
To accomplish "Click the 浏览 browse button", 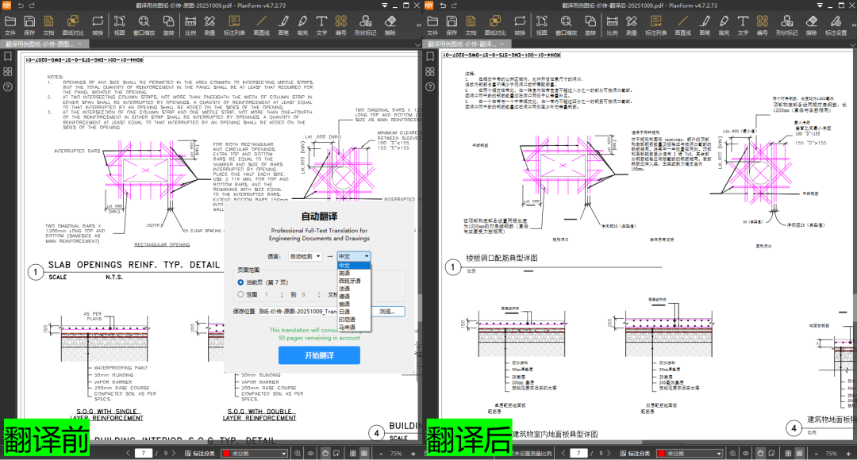I will point(386,312).
